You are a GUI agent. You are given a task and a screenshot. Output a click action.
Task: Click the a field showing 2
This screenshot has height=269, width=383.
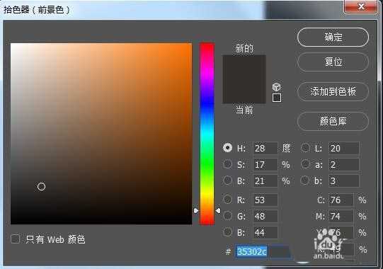pyautogui.click(x=344, y=164)
